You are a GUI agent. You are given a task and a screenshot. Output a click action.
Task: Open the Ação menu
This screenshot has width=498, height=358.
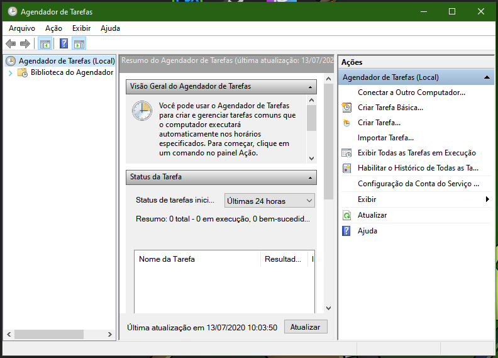pos(53,28)
